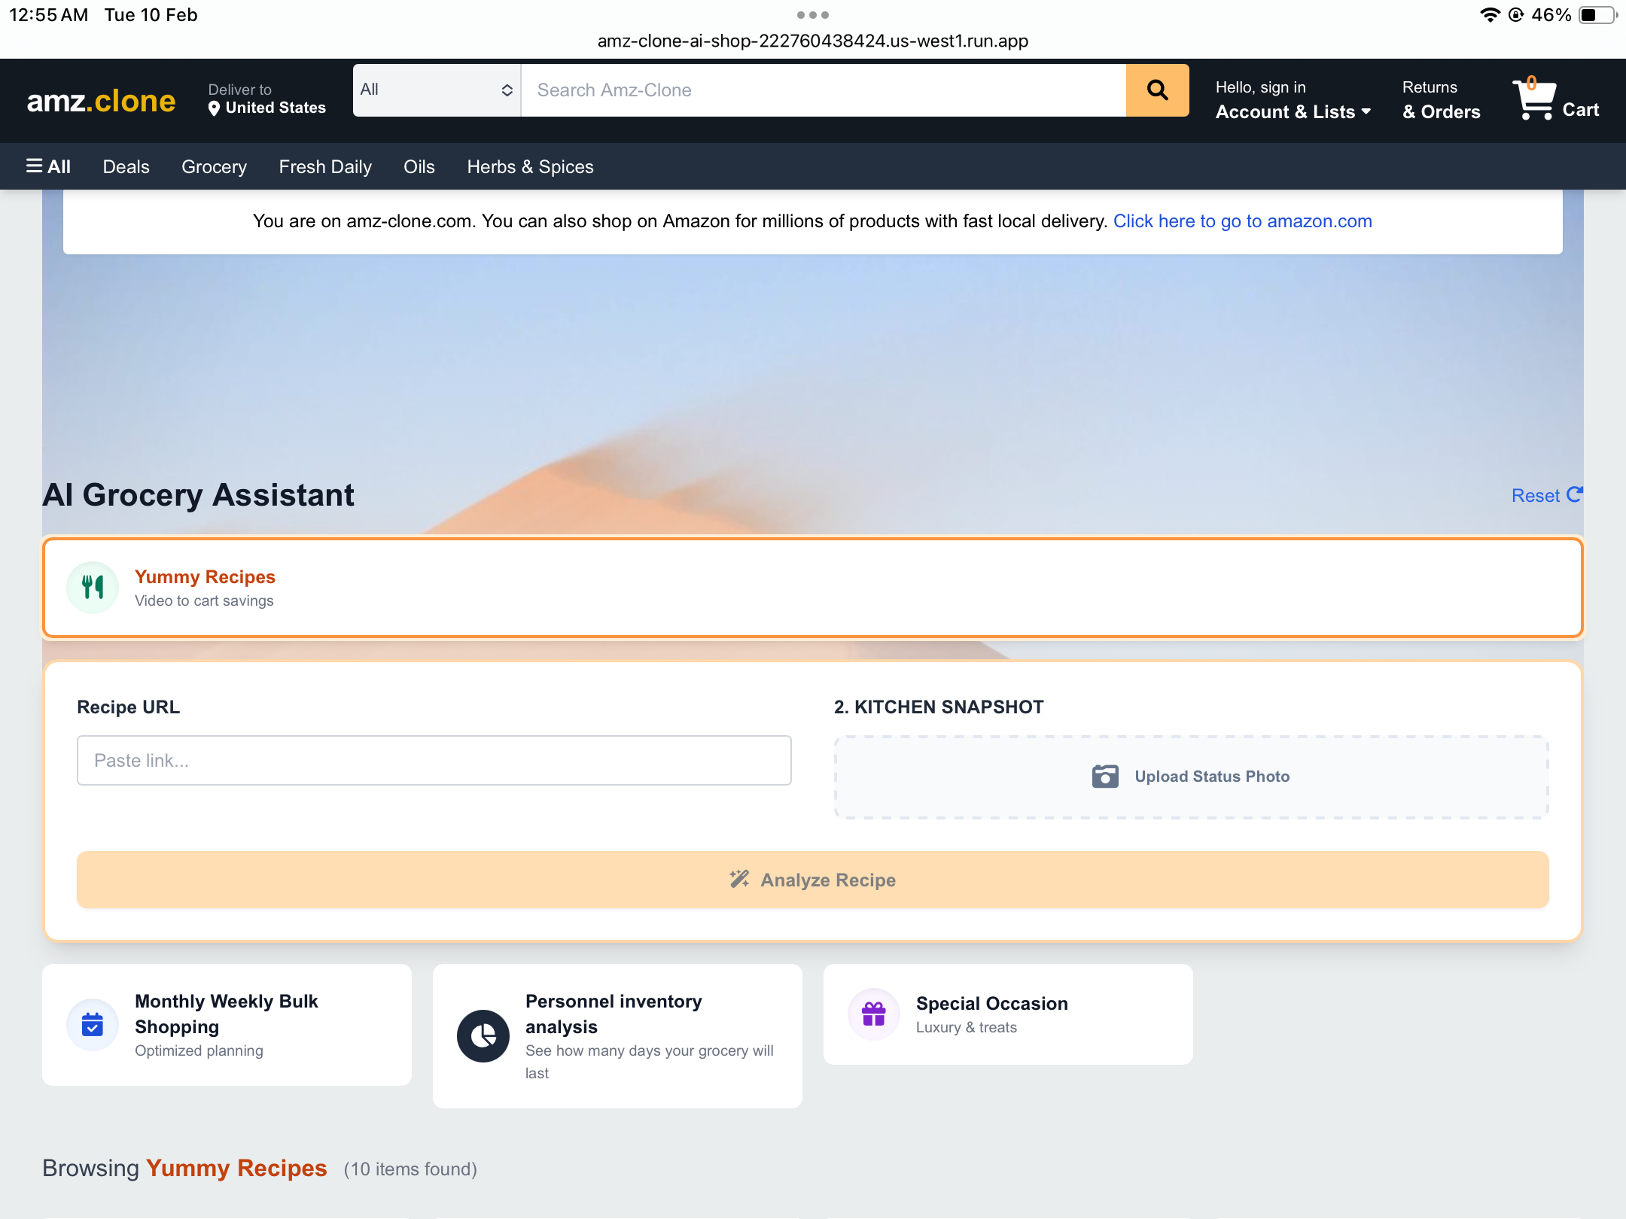This screenshot has height=1219, width=1626.
Task: Open the Deals nav tab
Action: (126, 166)
